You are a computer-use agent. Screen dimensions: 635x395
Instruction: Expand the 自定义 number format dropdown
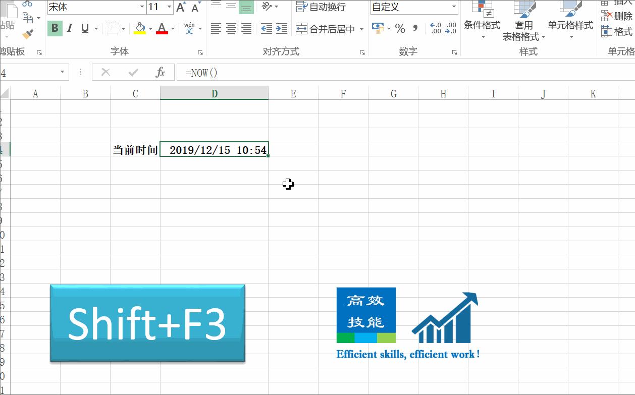[x=454, y=8]
